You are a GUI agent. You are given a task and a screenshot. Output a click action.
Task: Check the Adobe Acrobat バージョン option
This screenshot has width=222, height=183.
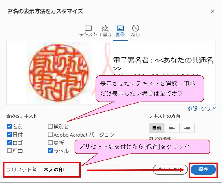[x=50, y=135]
